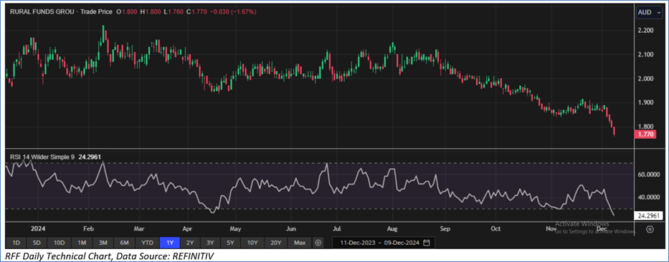Click the red 1.770 price tag
The width and height of the screenshot is (669, 262).
[x=645, y=135]
